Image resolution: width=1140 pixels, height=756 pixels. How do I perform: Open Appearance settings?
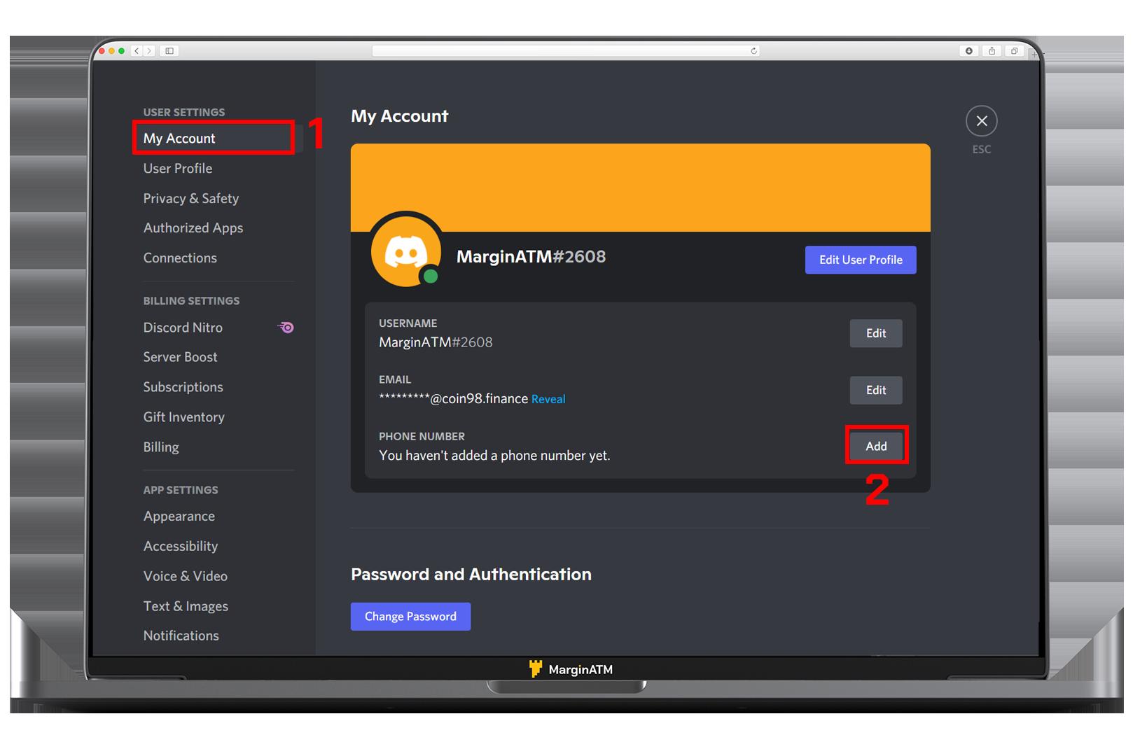pos(179,516)
